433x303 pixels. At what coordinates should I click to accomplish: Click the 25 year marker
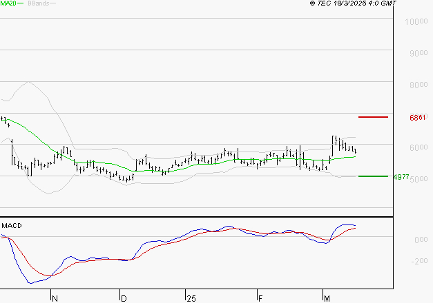pos(191,299)
